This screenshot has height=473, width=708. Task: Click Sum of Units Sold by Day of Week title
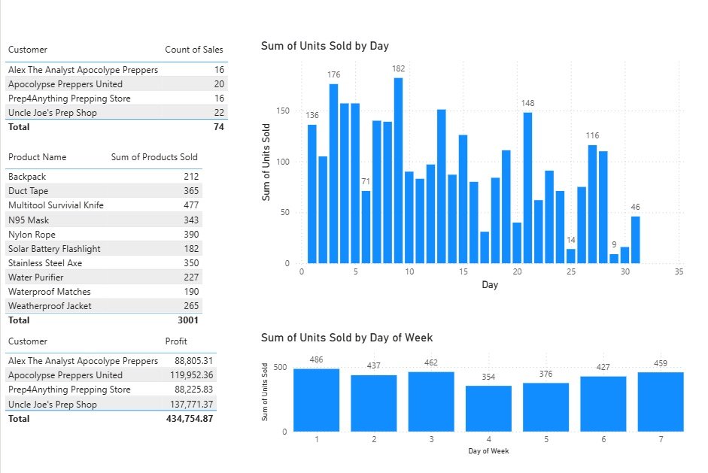[x=346, y=338]
